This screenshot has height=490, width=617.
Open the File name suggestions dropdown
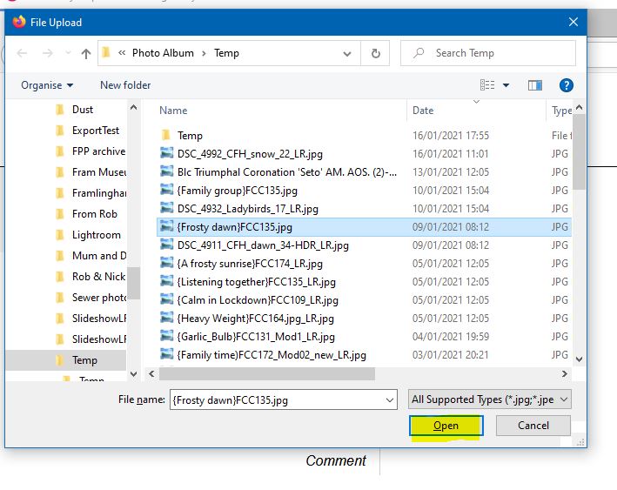pyautogui.click(x=388, y=399)
